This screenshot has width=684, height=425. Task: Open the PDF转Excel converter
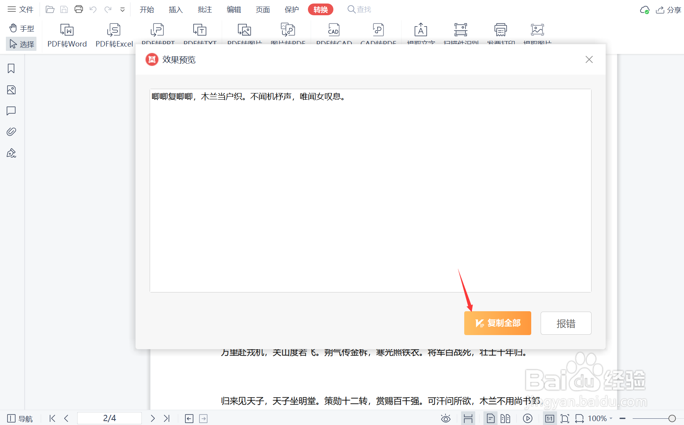[x=114, y=35]
